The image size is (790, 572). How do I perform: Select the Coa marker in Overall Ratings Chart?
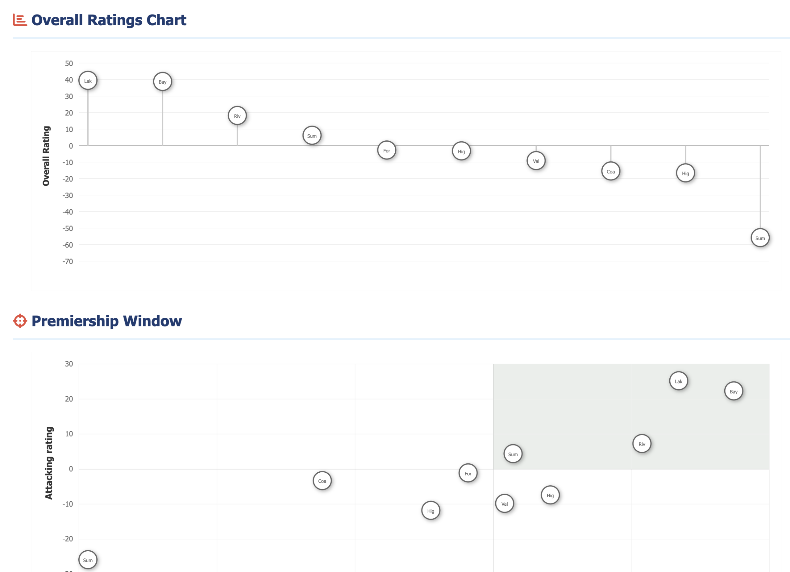tap(611, 171)
